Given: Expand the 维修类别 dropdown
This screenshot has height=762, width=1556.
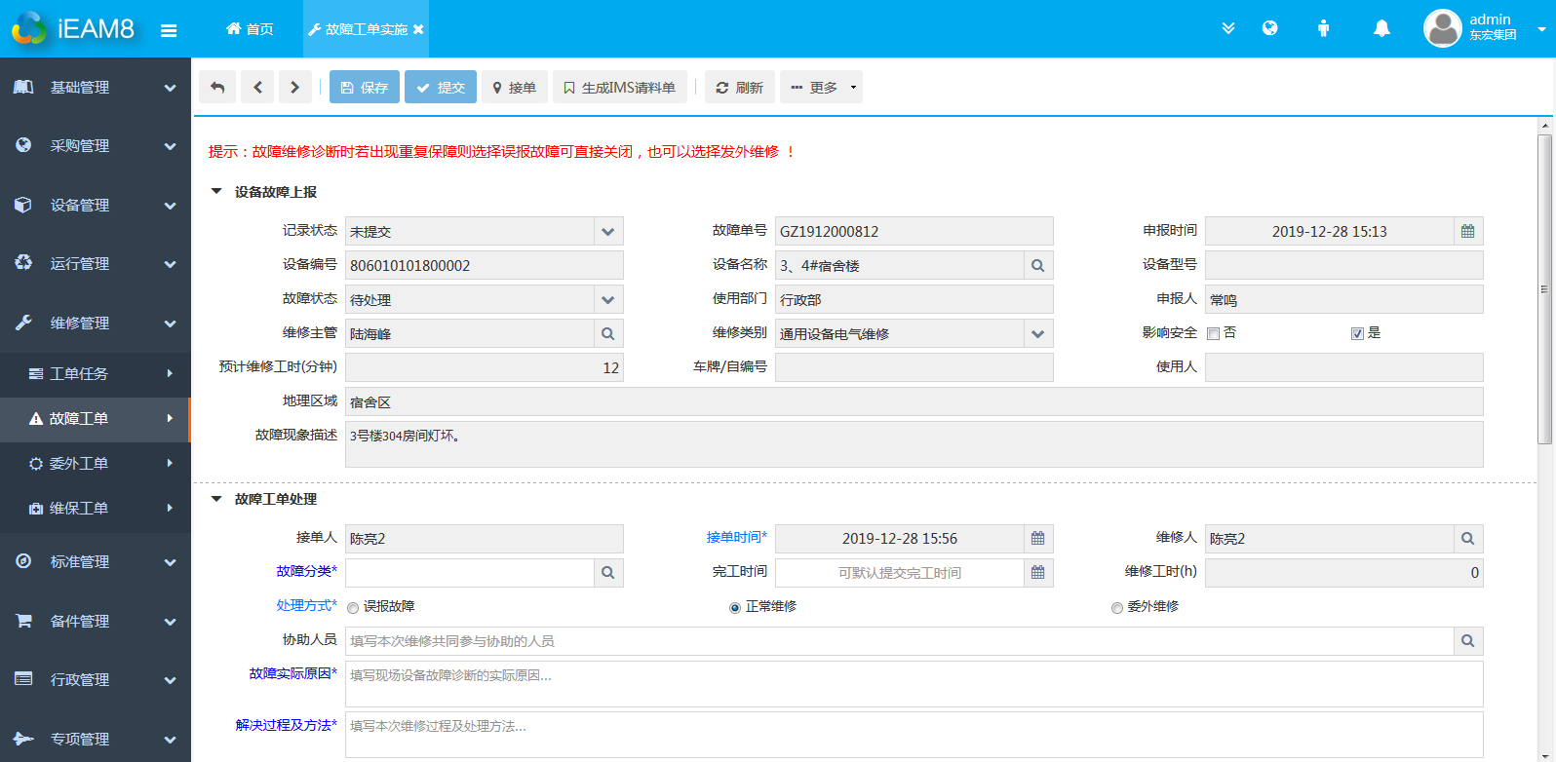Looking at the screenshot, I should [1037, 334].
